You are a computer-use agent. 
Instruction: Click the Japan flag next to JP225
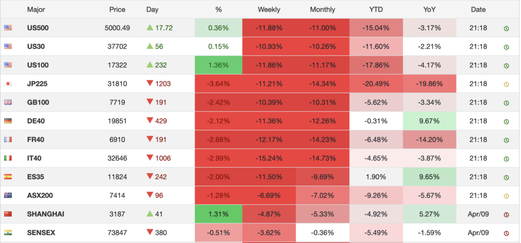click(8, 84)
